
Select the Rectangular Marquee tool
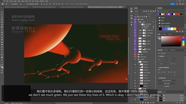2,12
